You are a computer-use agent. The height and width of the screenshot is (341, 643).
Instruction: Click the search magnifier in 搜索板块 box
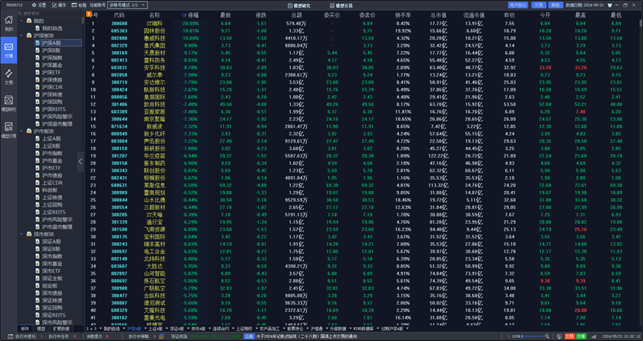point(19,13)
